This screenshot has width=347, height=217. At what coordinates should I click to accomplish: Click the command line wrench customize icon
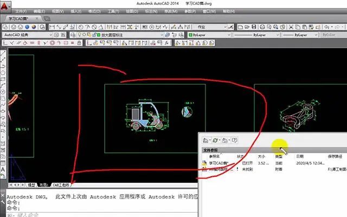(2, 202)
